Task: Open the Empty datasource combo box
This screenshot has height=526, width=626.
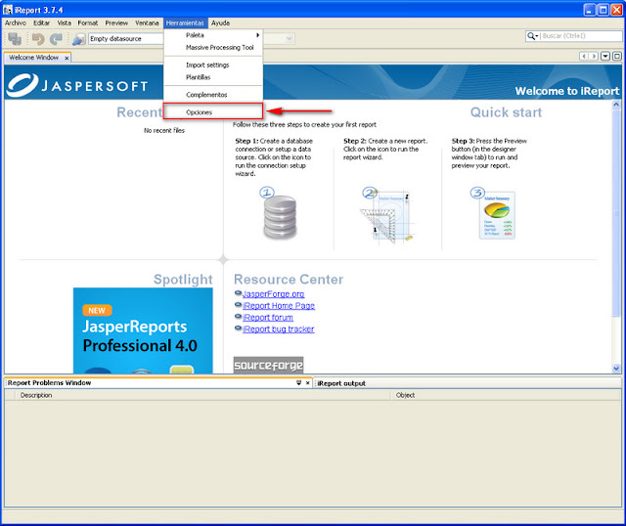Action: click(x=126, y=39)
